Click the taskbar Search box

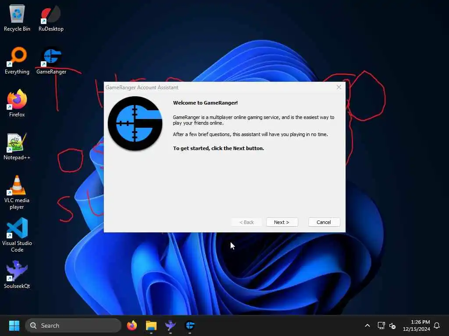pos(73,325)
